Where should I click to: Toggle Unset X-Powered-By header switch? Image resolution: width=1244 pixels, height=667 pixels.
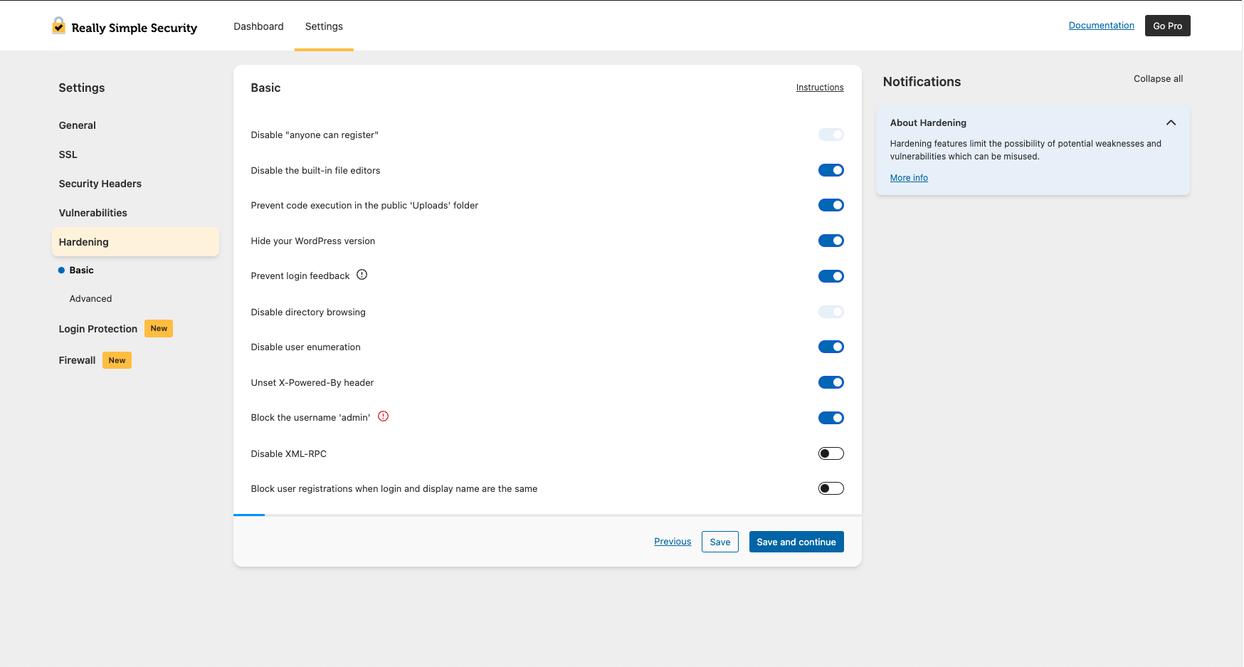coord(831,382)
